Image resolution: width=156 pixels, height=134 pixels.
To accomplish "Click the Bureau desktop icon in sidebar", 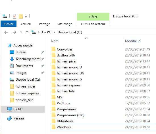I will tap(12, 52).
